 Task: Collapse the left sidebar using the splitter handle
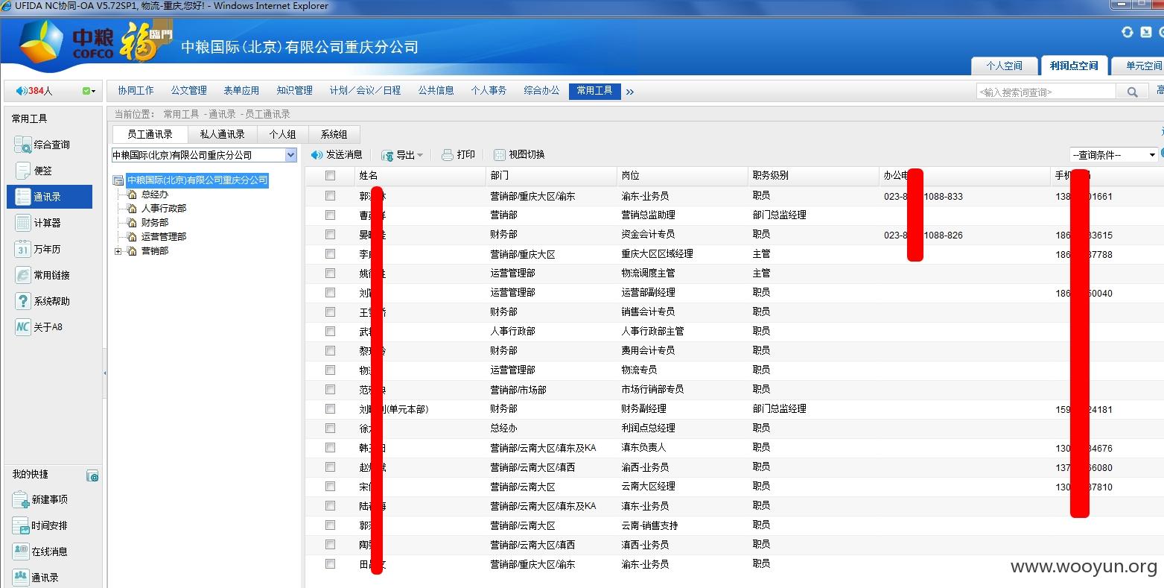(104, 372)
